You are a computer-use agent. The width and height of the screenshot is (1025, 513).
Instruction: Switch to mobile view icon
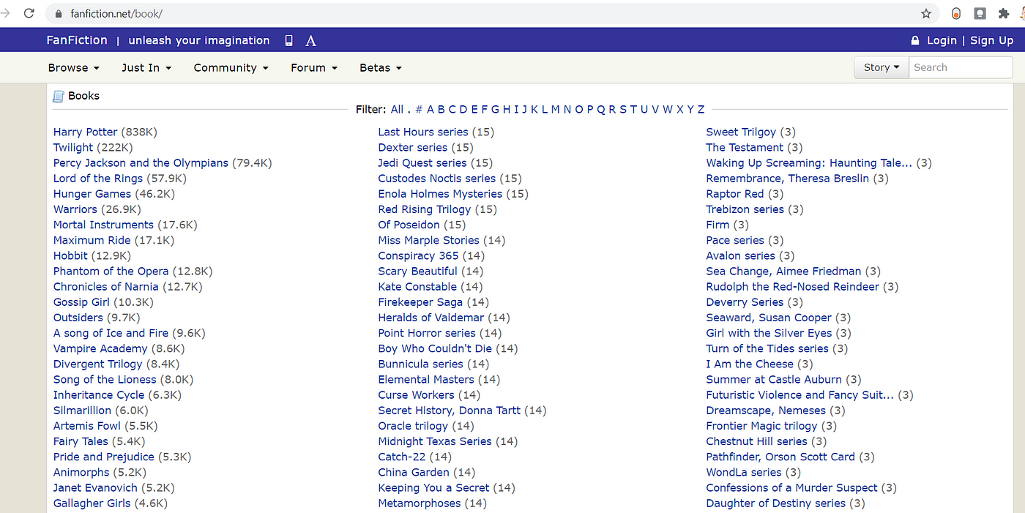tap(289, 40)
